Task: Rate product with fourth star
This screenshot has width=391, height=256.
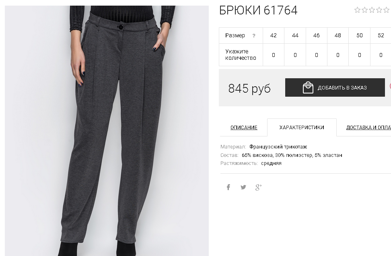Action: point(379,10)
